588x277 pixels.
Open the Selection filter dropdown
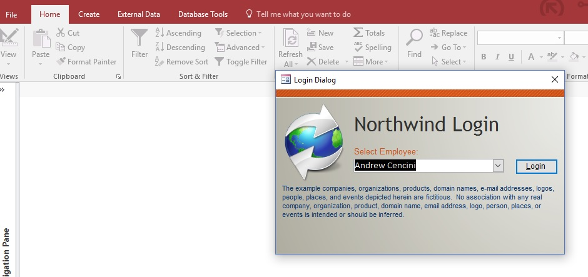click(238, 33)
